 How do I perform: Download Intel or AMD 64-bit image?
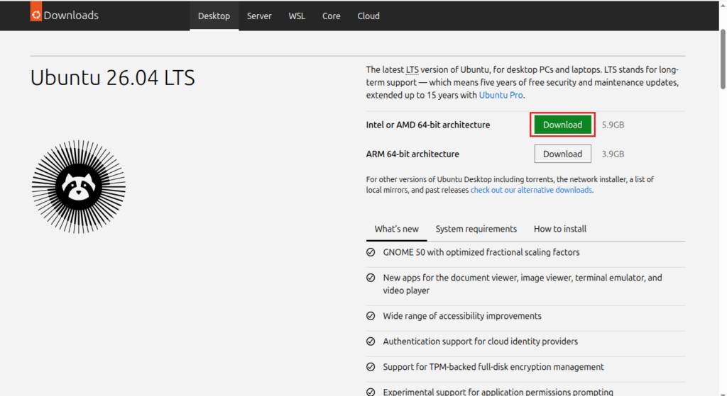click(x=562, y=125)
